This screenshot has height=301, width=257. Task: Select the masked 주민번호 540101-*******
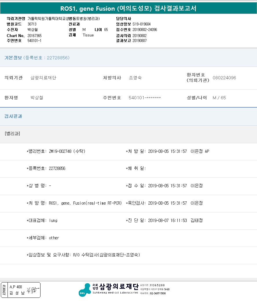(145, 98)
